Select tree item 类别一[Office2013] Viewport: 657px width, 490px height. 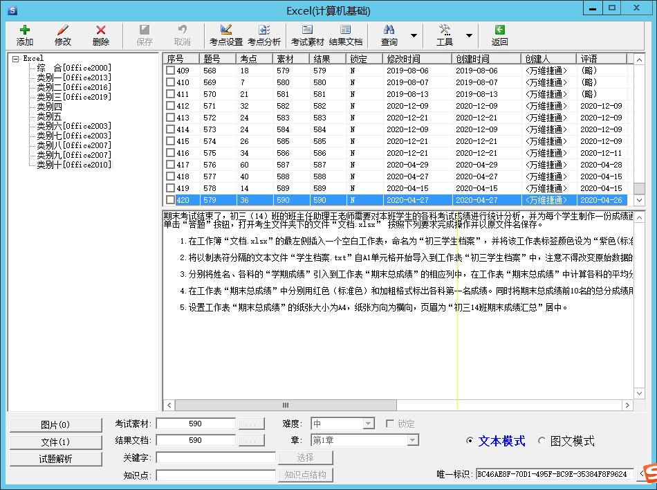(x=74, y=77)
